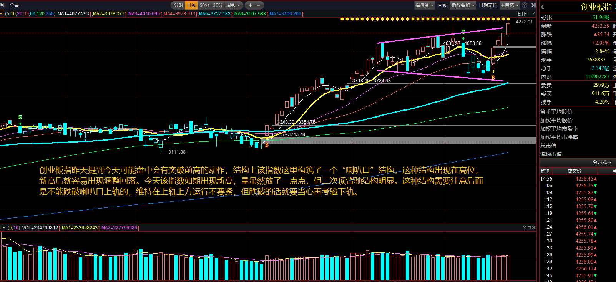Image resolution: width=616 pixels, height=282 pixels.
Task: Click trade row at :45
Action: pyautogui.click(x=577, y=275)
